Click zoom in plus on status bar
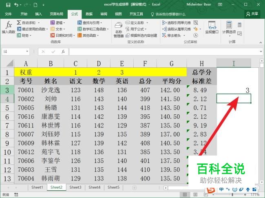The height and width of the screenshot is (198, 265). coord(245,195)
